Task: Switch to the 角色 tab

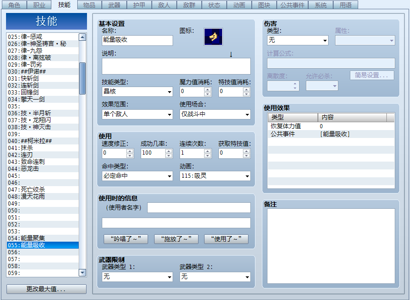Action: 14,5
